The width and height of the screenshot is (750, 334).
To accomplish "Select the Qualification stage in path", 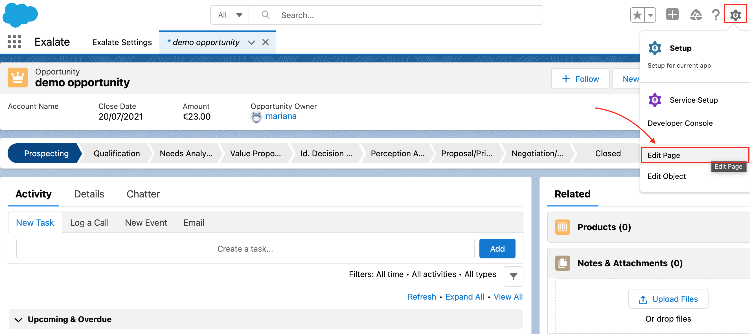I will click(117, 153).
